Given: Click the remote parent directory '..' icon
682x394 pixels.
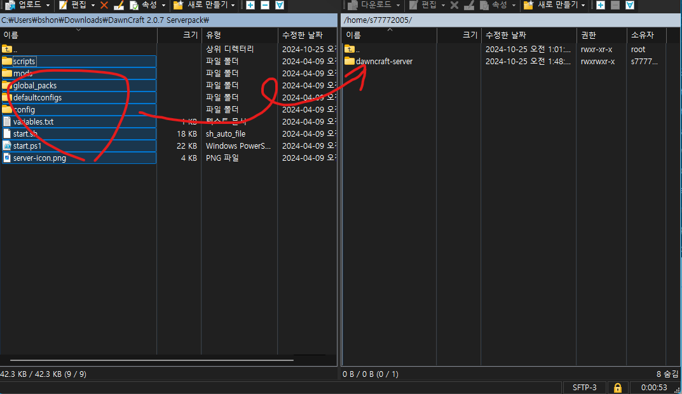Looking at the screenshot, I should pos(350,49).
